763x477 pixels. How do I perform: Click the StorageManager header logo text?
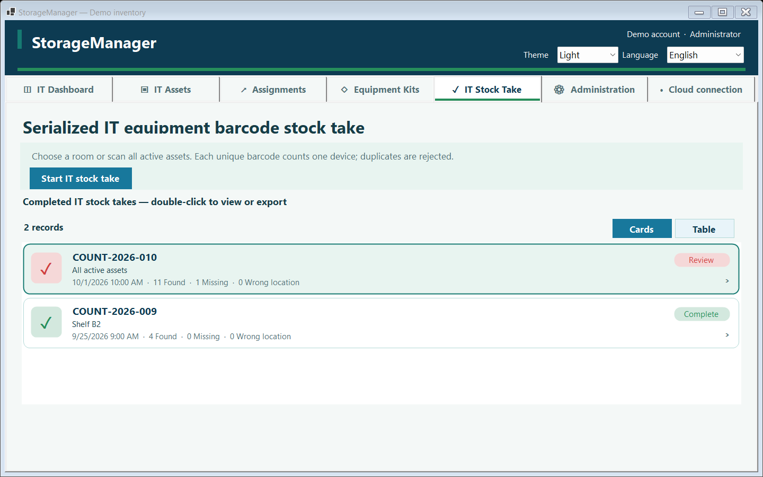pos(94,43)
